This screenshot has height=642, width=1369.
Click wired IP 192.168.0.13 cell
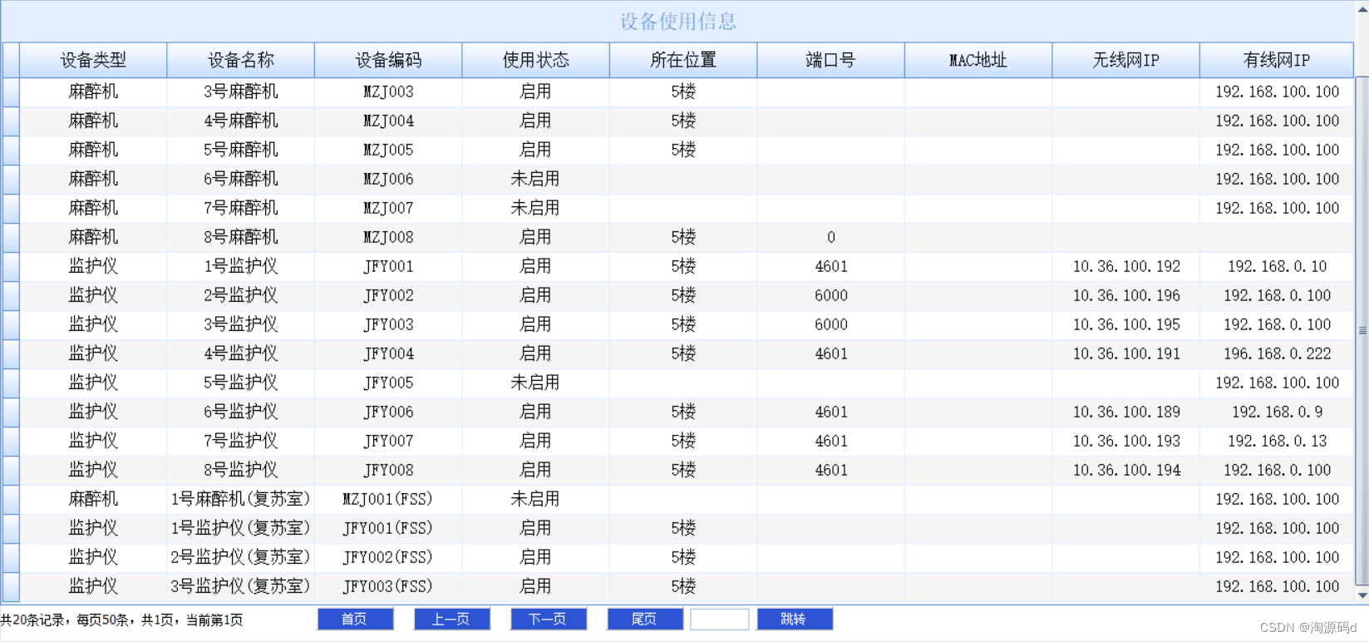coord(1277,441)
